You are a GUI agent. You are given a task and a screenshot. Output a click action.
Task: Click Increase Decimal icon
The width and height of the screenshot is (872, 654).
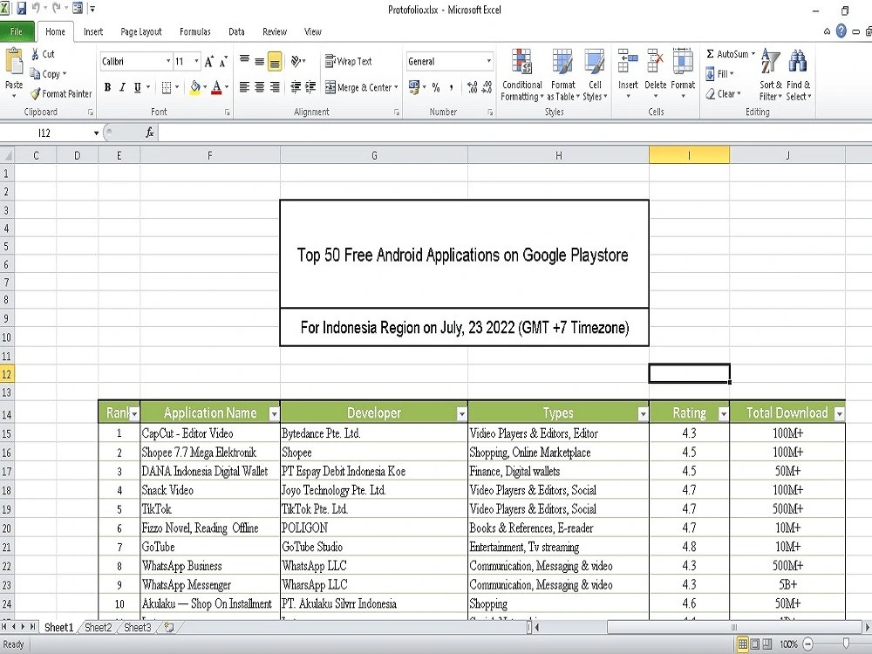point(472,87)
